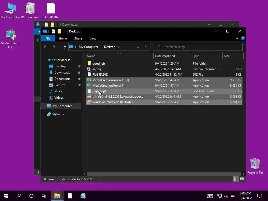
Task: Open the Recycle Bin
Action: pos(255,166)
